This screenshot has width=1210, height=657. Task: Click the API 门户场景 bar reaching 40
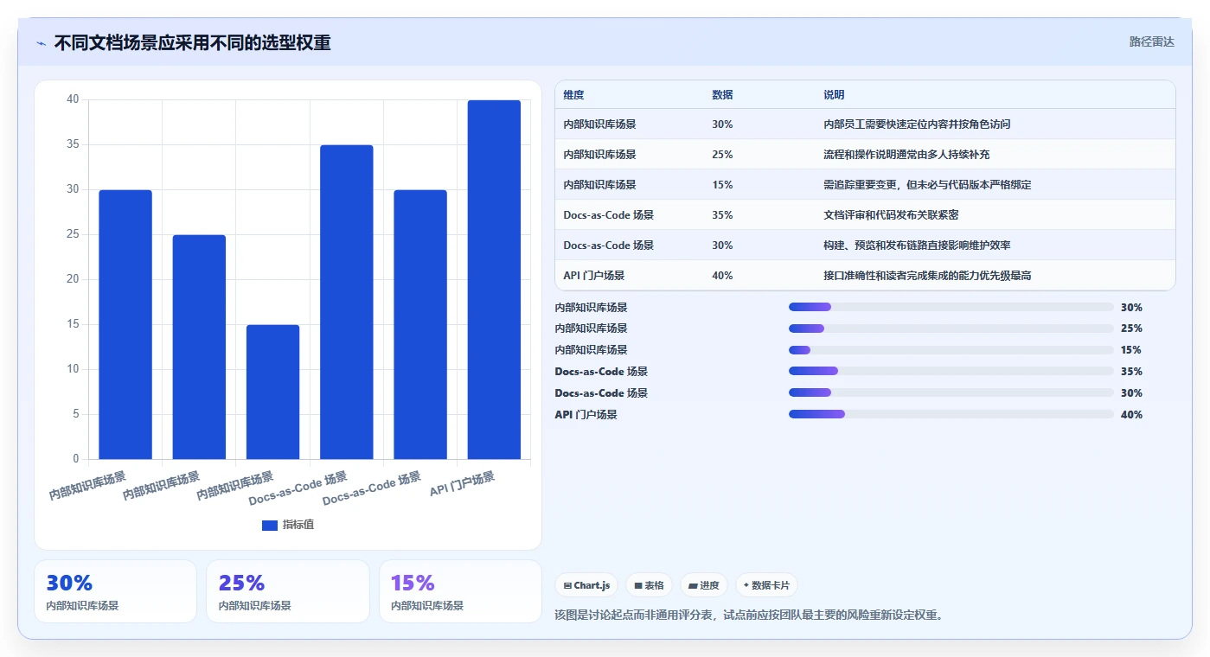click(x=494, y=279)
